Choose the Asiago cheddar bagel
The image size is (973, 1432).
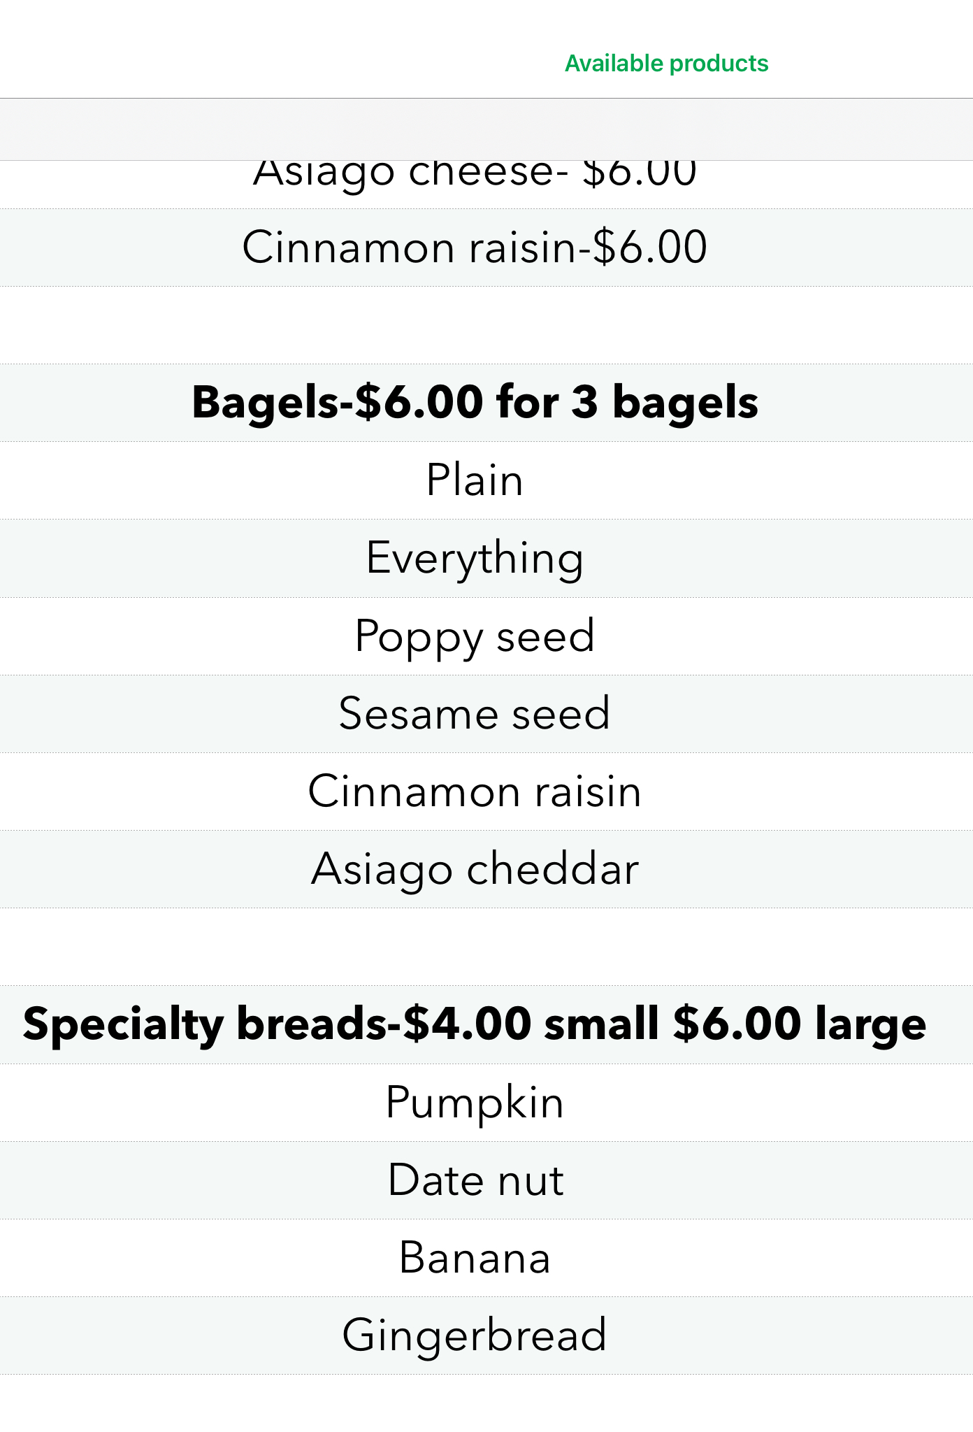475,869
